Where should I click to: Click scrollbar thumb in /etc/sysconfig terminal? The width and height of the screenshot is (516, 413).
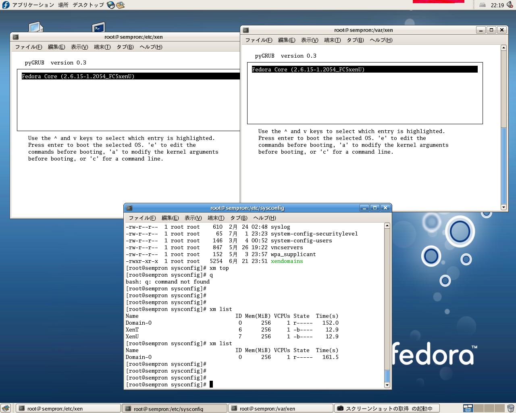pyautogui.click(x=387, y=376)
